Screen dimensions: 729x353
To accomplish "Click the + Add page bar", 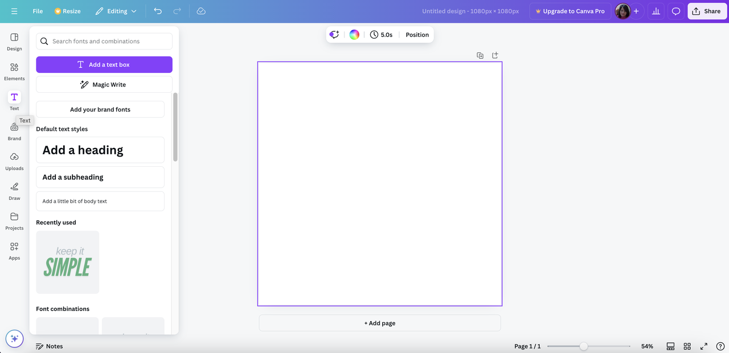I will click(380, 323).
